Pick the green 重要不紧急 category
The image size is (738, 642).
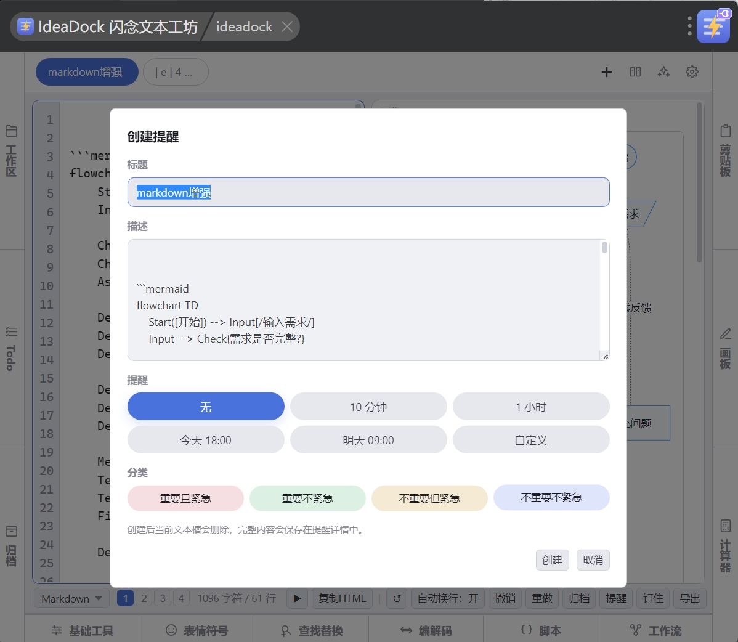(307, 498)
